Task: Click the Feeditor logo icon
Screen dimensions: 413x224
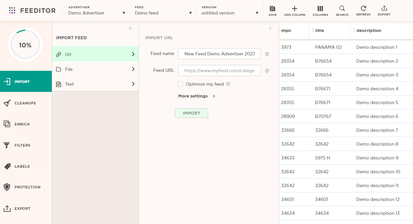Action: [12, 11]
